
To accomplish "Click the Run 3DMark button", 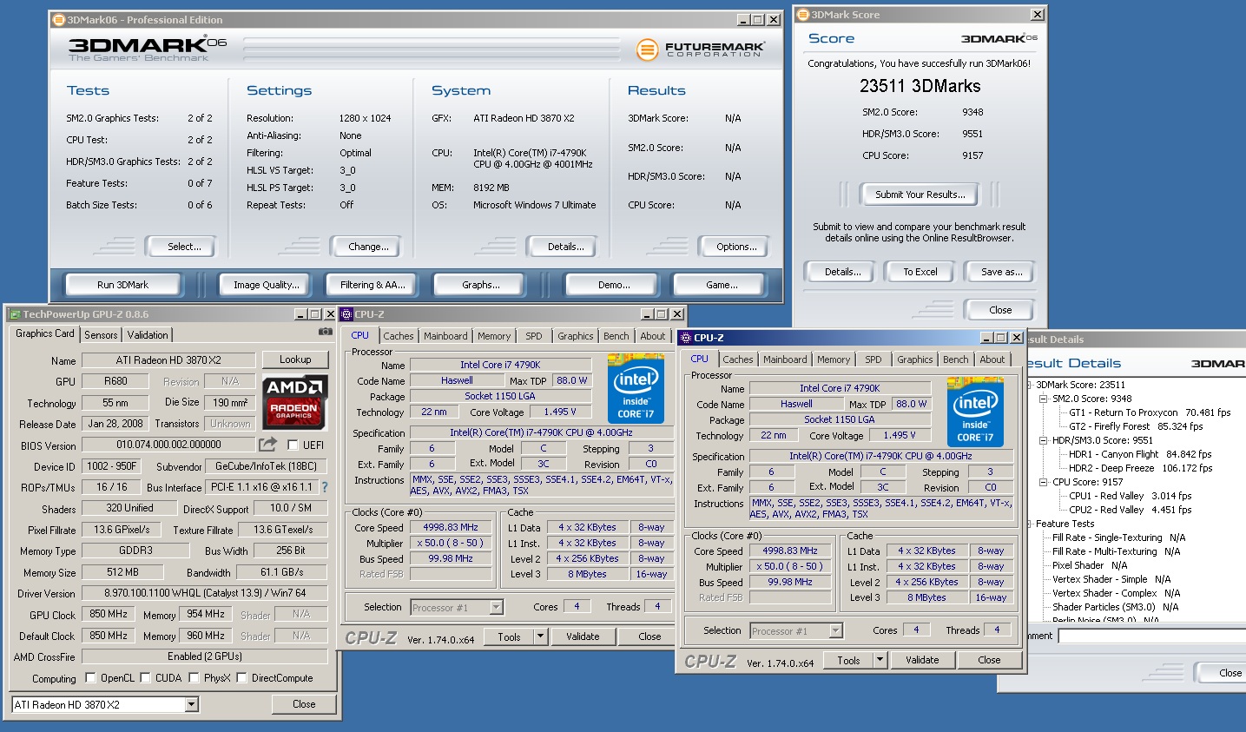I will tap(122, 285).
